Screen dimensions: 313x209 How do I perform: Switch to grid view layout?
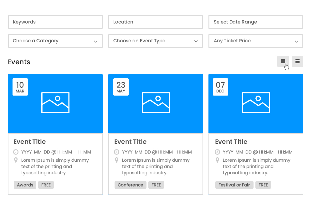[x=283, y=61]
